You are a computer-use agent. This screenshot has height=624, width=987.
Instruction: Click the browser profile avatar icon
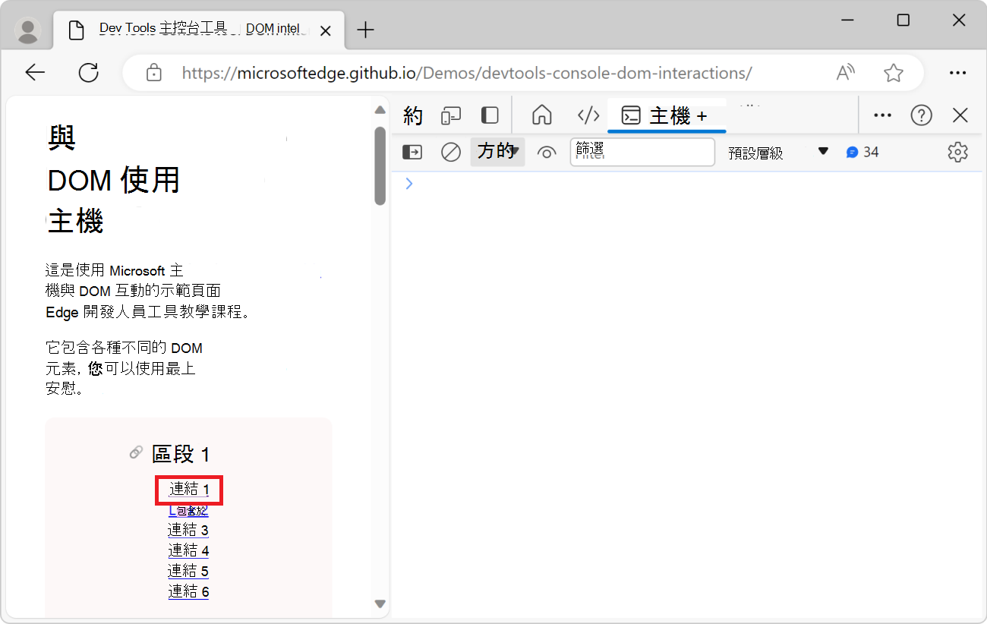[x=29, y=30]
